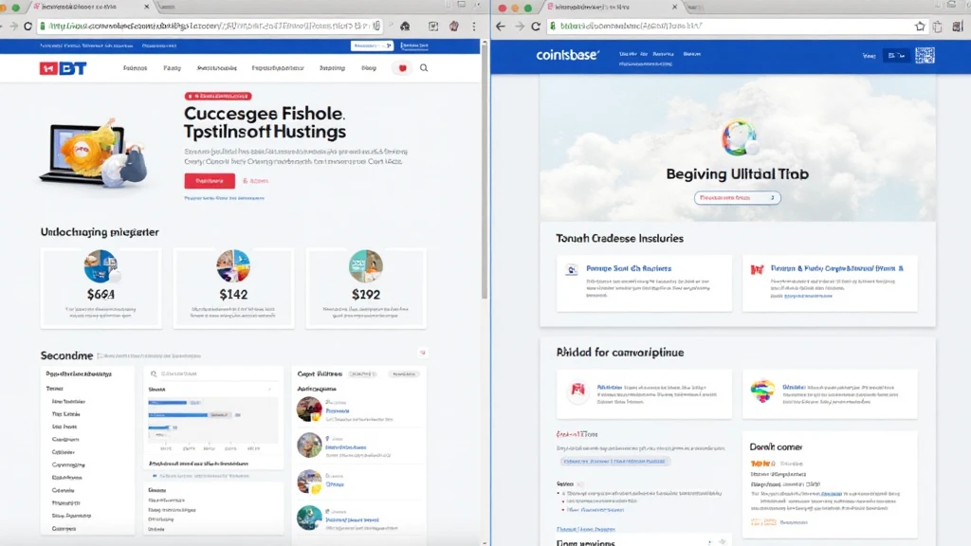Bookmark the page with the right browser's star
Screen dimensions: 971x546
click(920, 26)
